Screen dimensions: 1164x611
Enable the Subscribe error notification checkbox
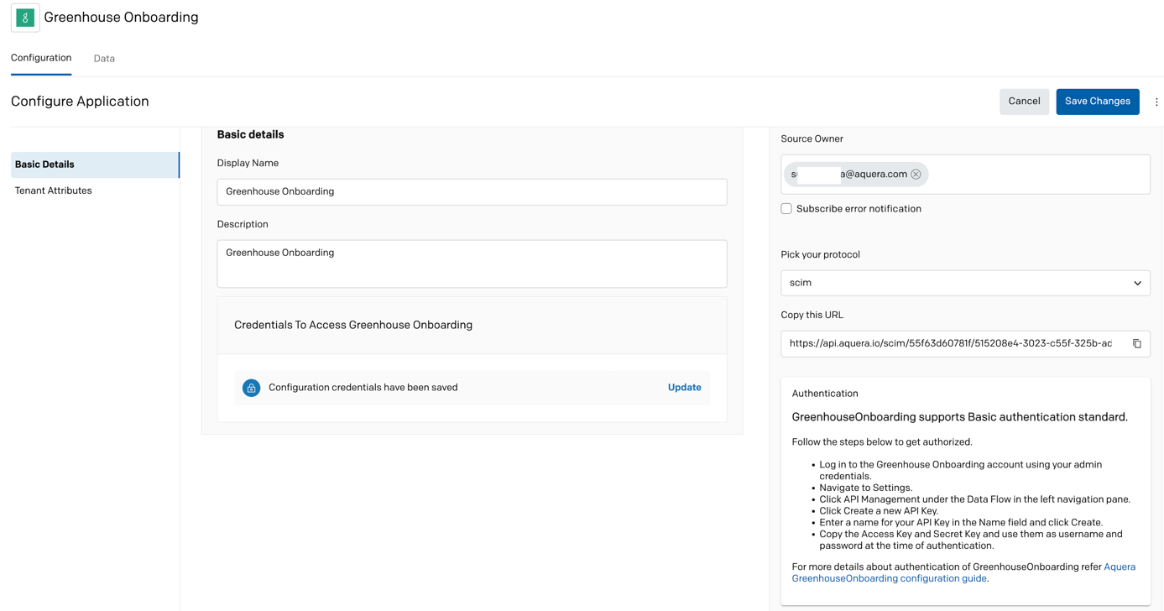(786, 209)
